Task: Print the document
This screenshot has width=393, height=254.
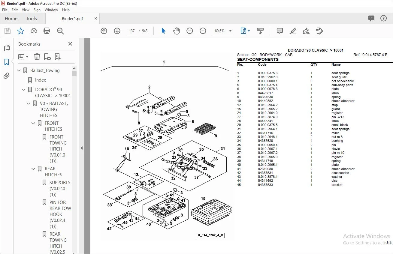Action: pos(47,31)
